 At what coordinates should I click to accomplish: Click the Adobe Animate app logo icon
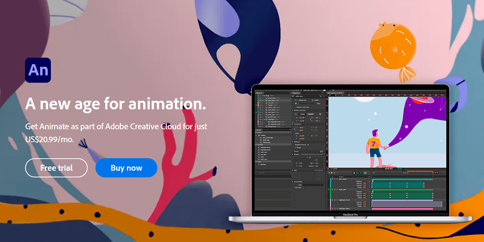(38, 70)
